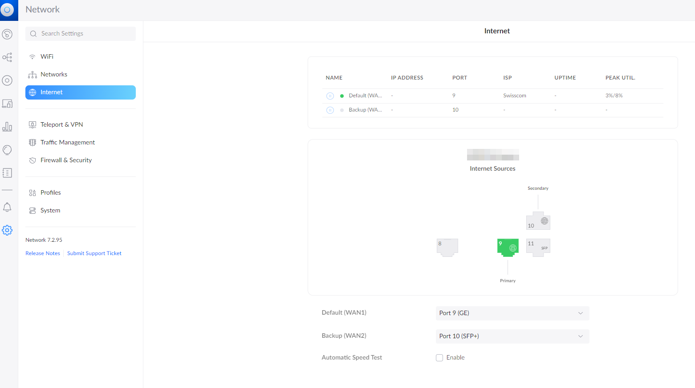Open Traffic Management settings
The image size is (695, 388).
click(68, 142)
